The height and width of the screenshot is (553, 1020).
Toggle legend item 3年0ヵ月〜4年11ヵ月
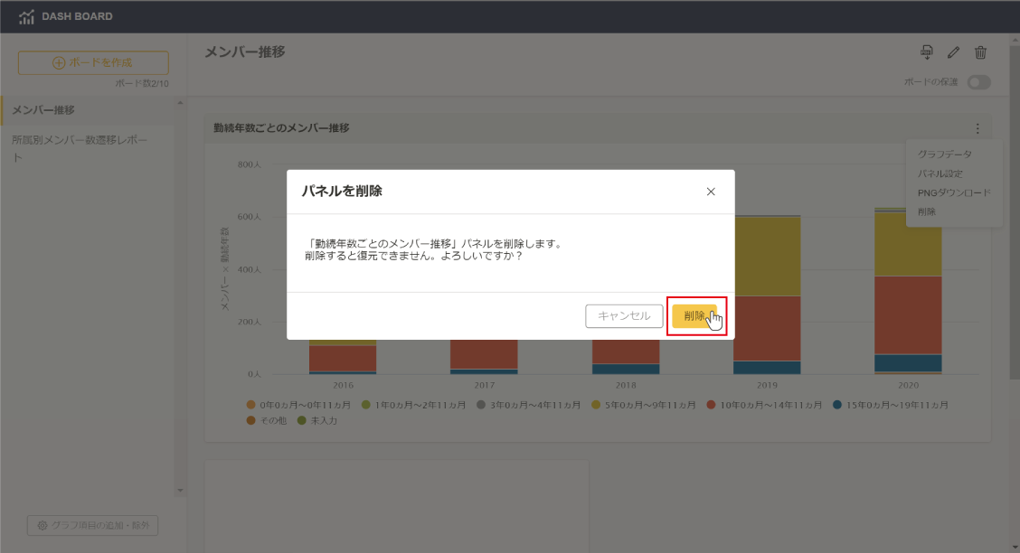528,405
